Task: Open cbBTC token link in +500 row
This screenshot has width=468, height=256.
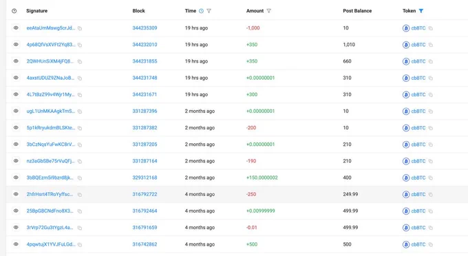Action: coord(418,244)
